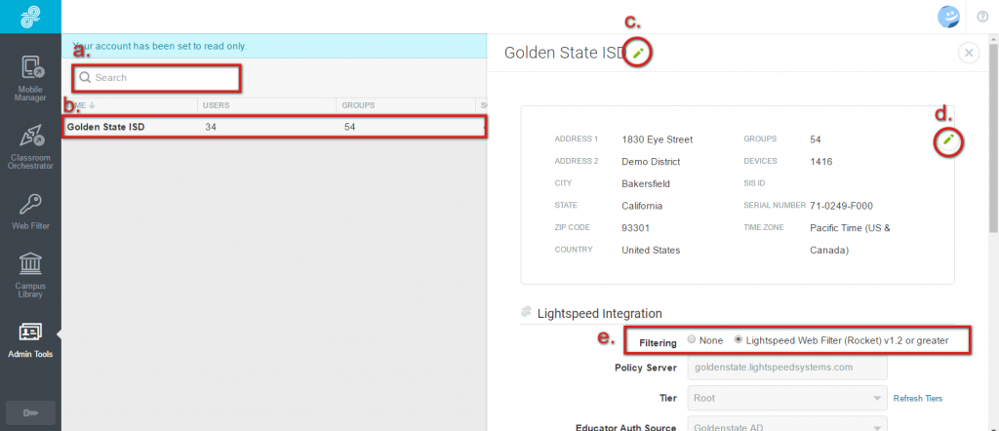Click the Policy Server input field

click(787, 368)
